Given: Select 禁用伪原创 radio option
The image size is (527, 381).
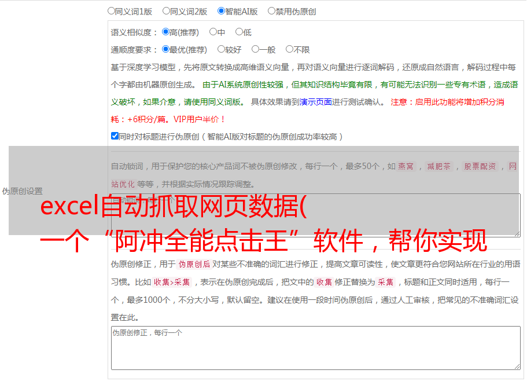Looking at the screenshot, I should tap(271, 11).
